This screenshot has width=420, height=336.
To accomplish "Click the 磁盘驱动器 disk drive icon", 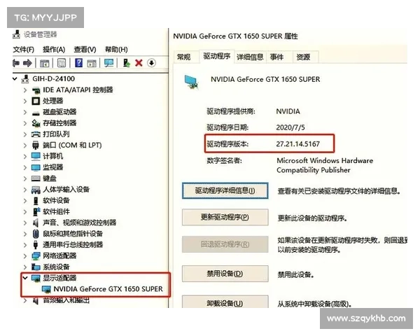I will click(x=36, y=113).
